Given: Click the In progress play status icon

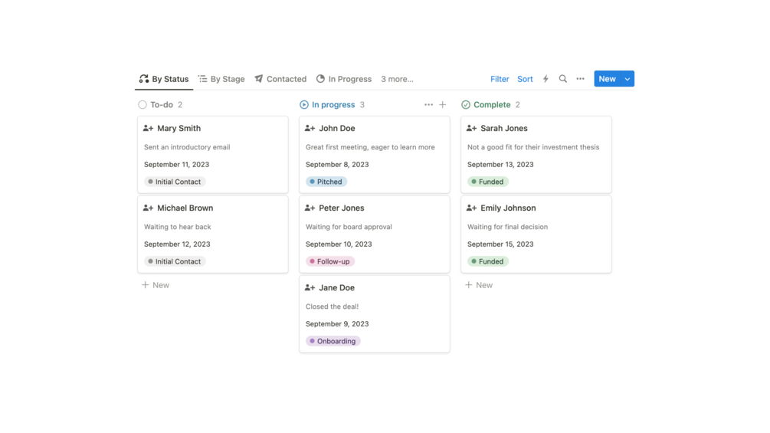Looking at the screenshot, I should pyautogui.click(x=304, y=104).
